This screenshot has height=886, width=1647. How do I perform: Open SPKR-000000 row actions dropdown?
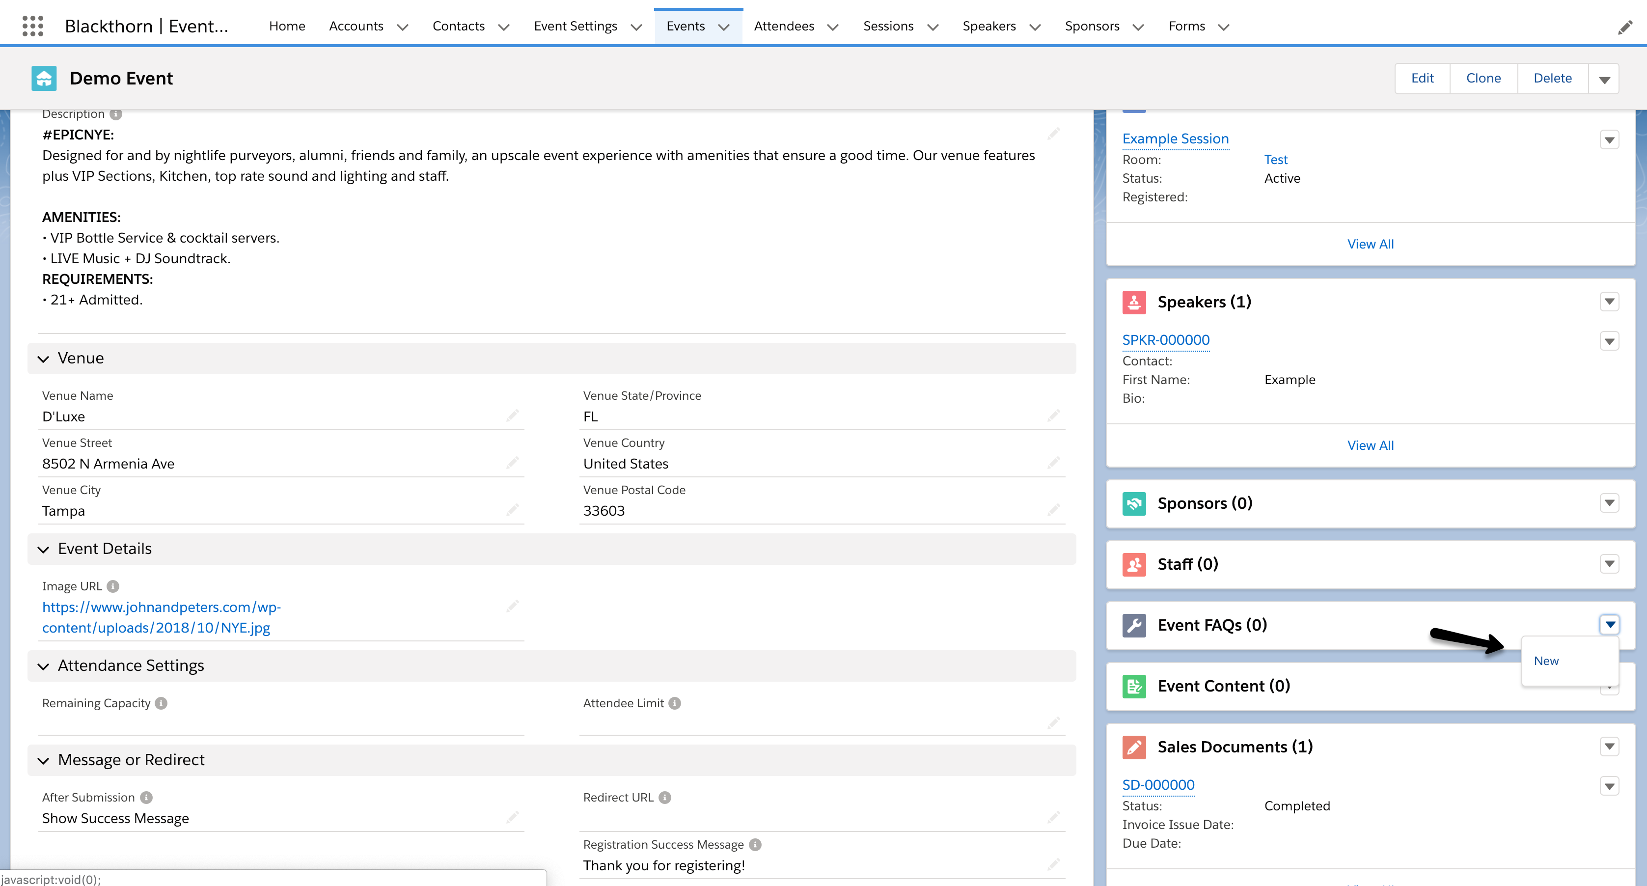(x=1609, y=341)
